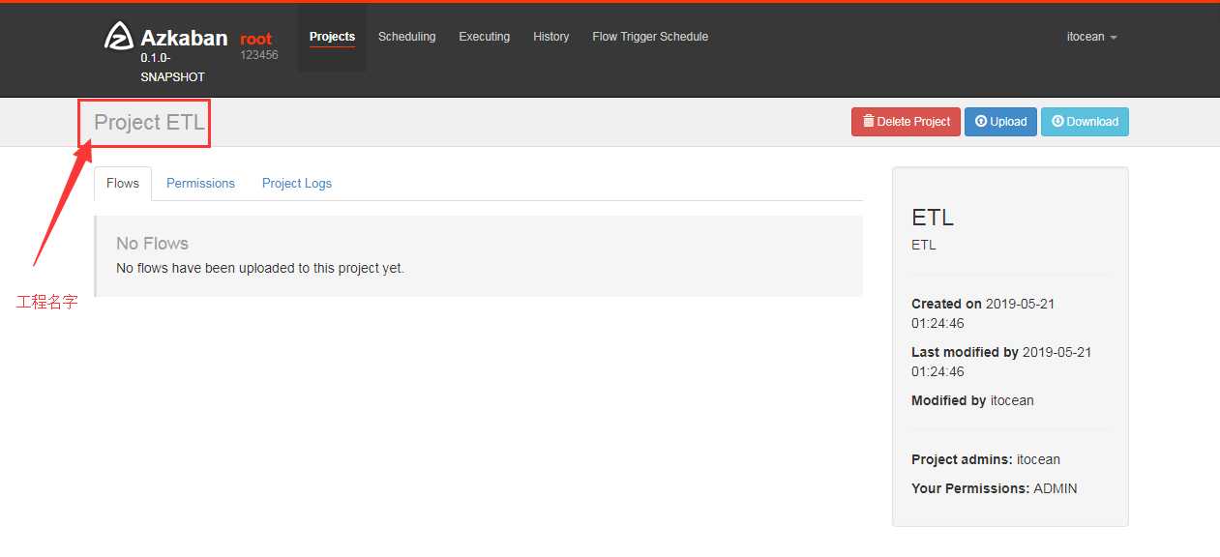The height and width of the screenshot is (557, 1220).
Task: Click the Created on date text
Action: click(x=983, y=313)
